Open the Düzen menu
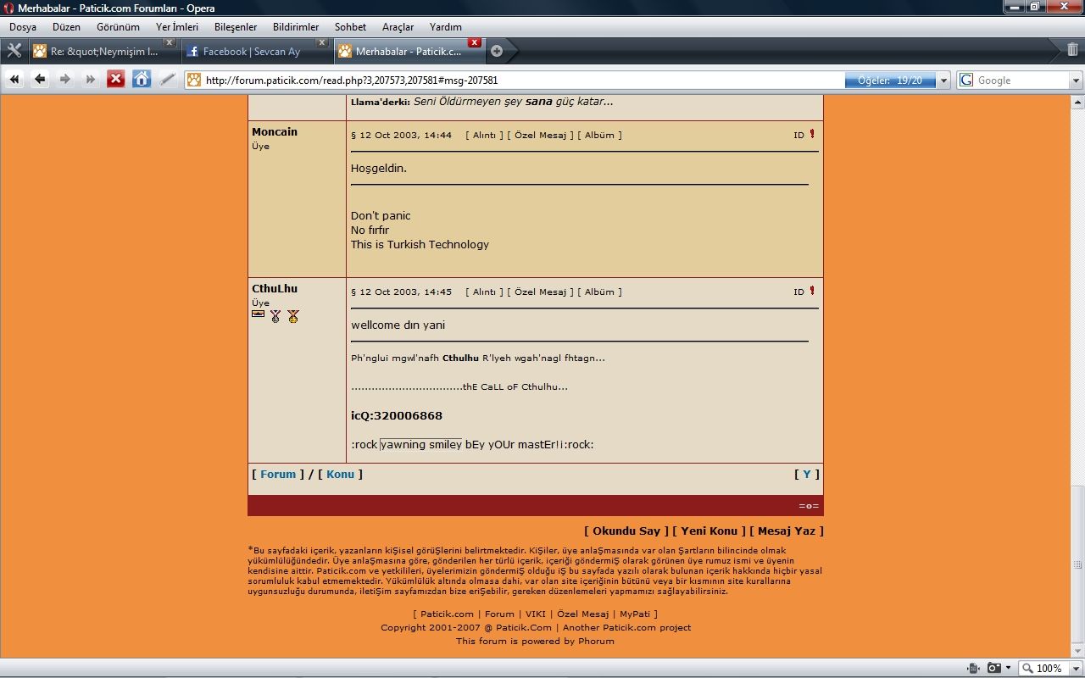1085x678 pixels. (x=66, y=27)
